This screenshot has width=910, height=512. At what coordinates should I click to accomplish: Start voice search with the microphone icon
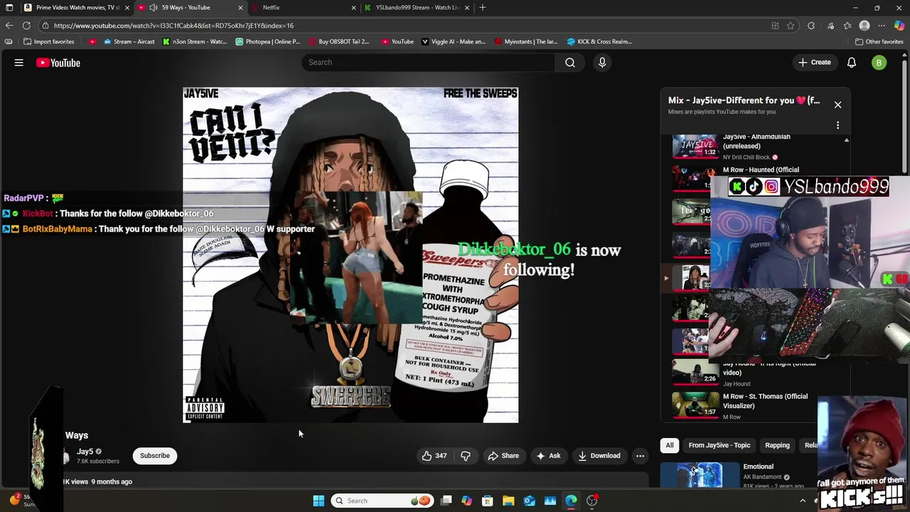(x=602, y=63)
